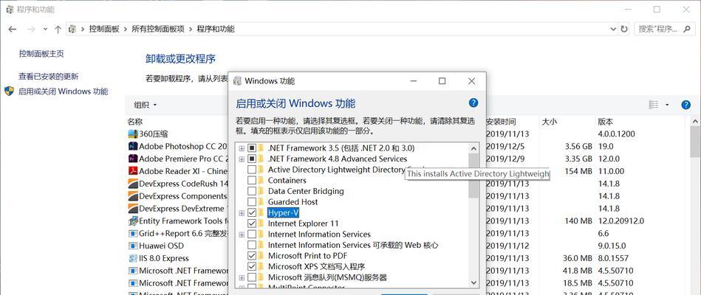Viewport: 701px width, 295px height.
Task: Expand Microsoft 消息队列(MSMQ)服务器 node
Action: 242,277
